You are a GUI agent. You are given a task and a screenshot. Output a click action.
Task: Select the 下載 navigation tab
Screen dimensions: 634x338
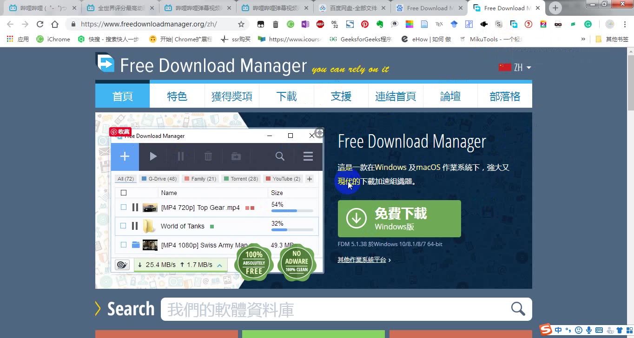click(x=286, y=96)
